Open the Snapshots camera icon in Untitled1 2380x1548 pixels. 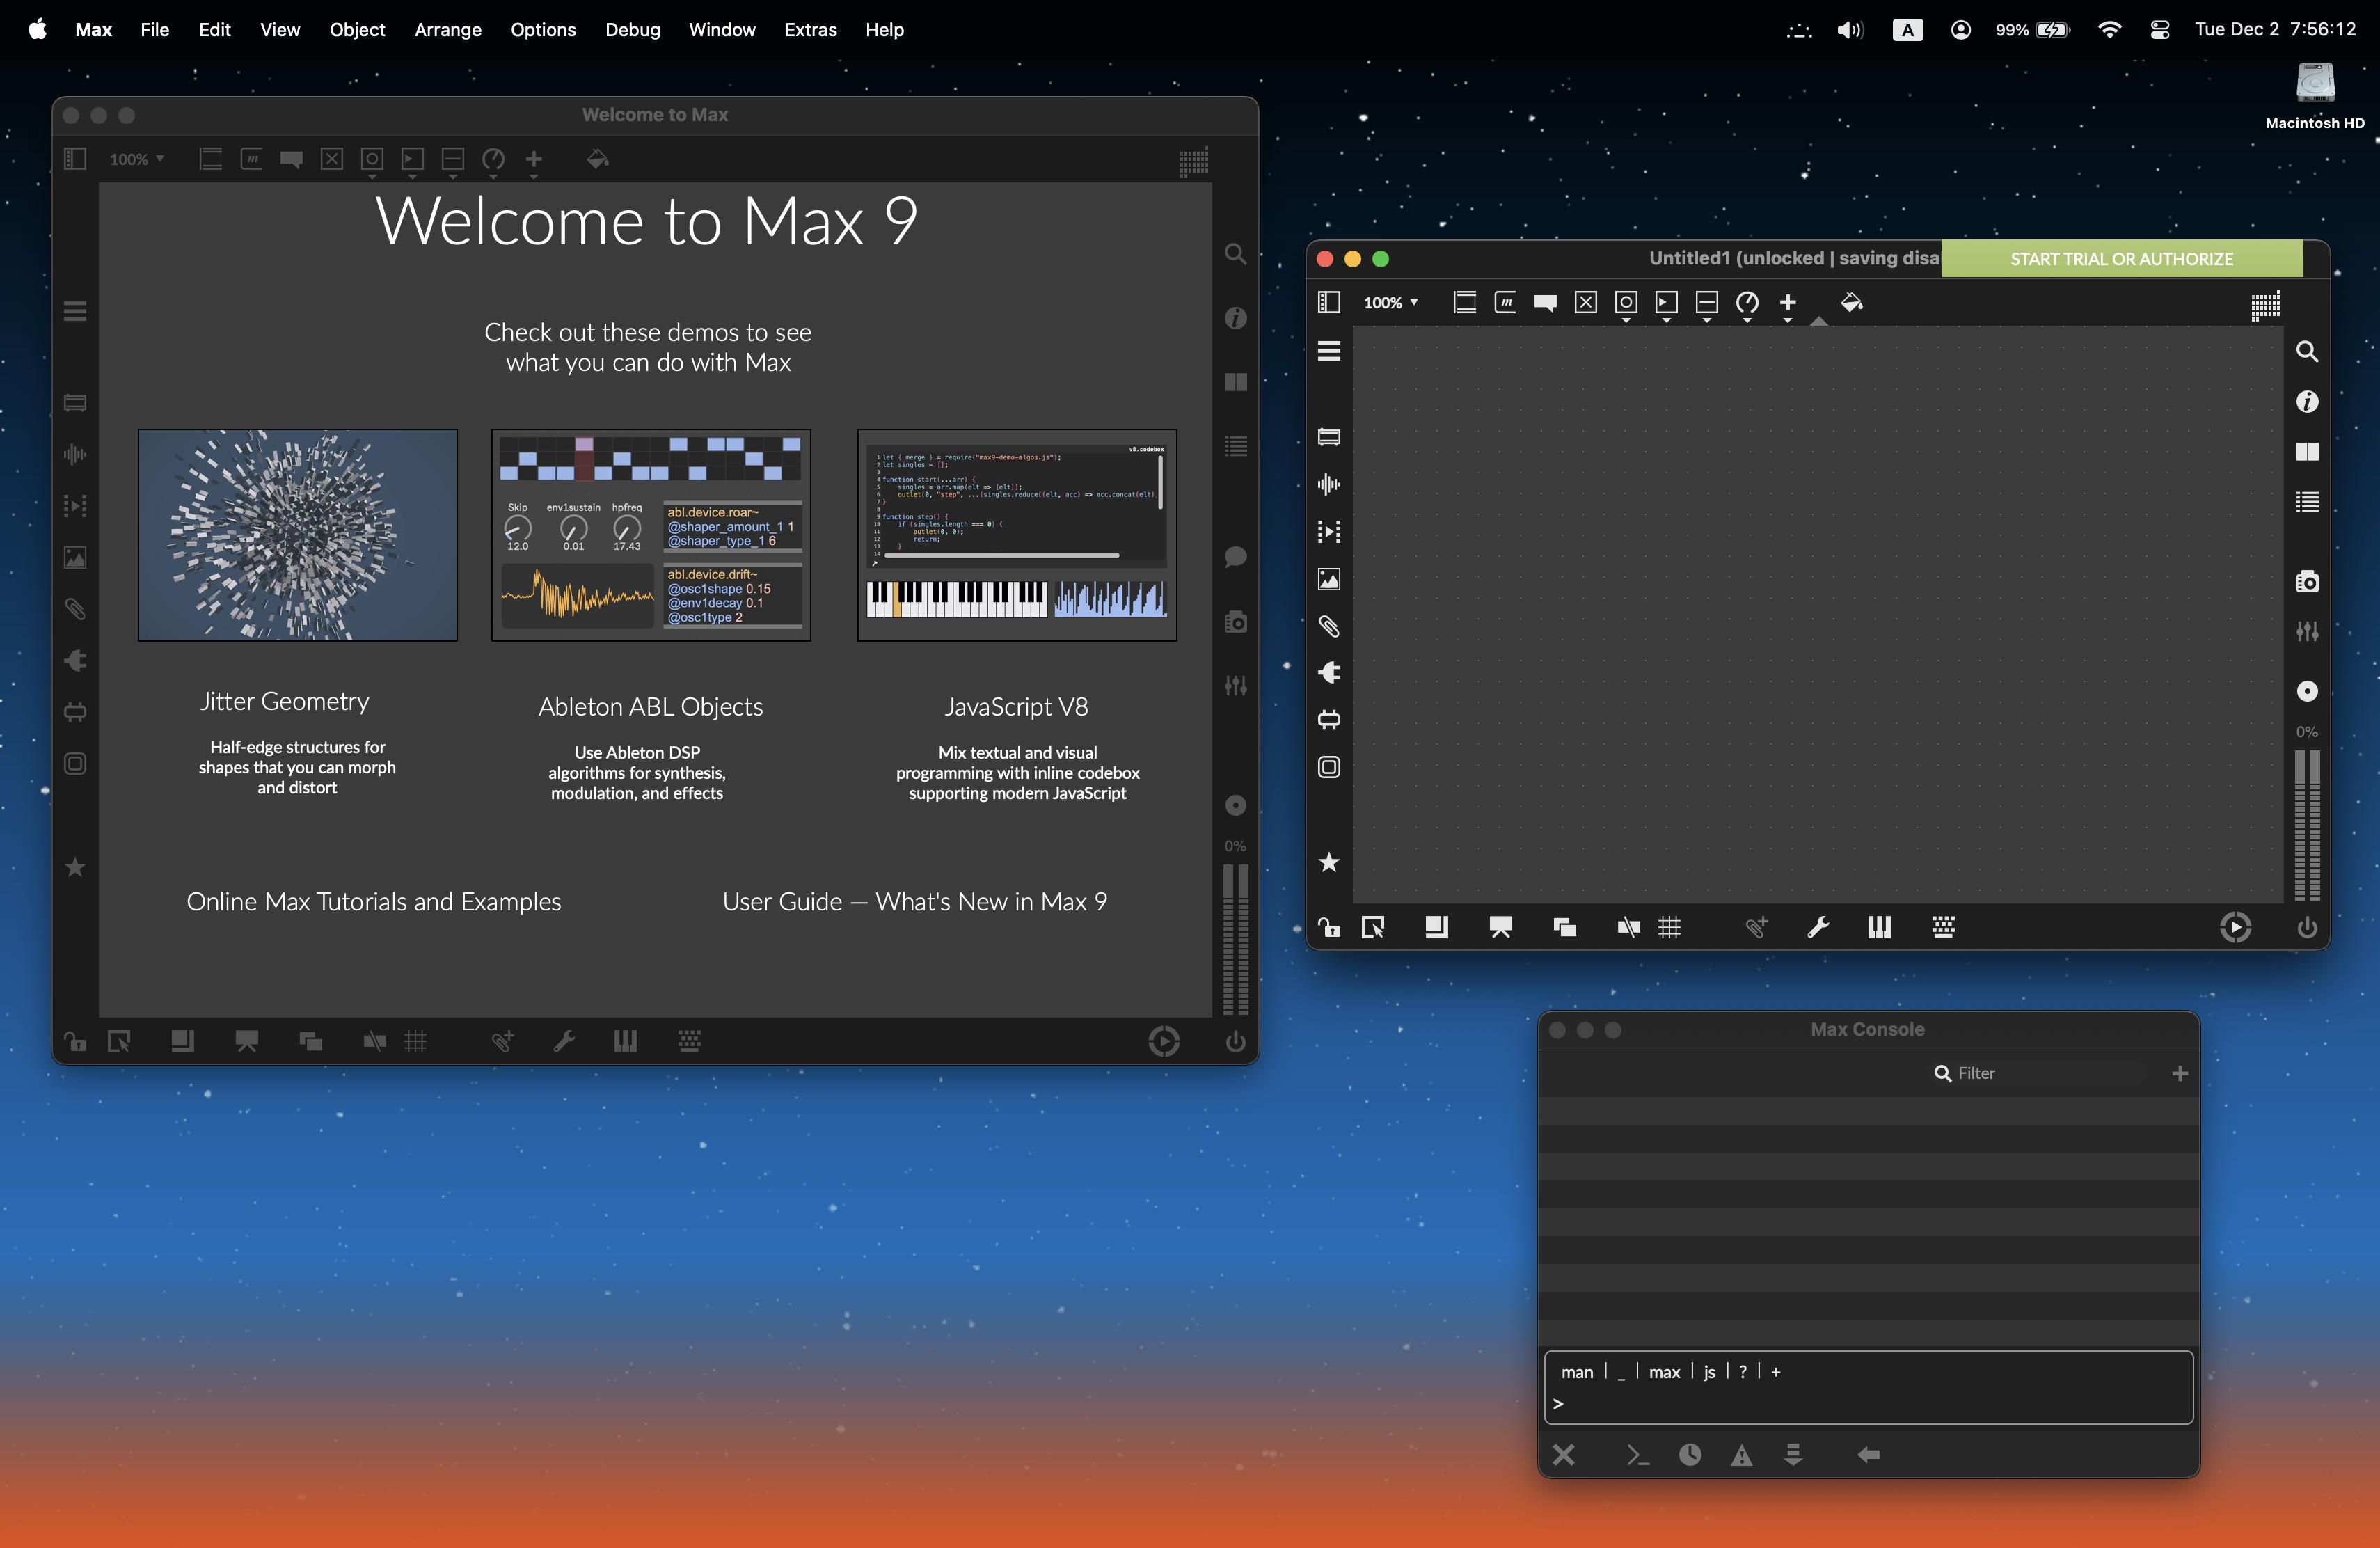(2307, 582)
